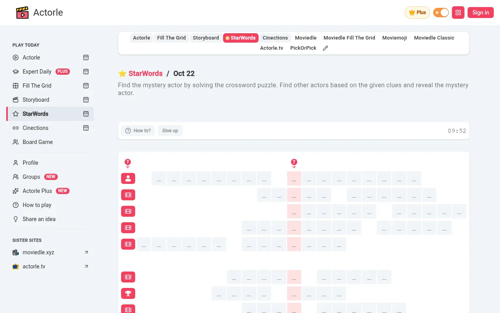Click the film clue icon on second row
The image size is (500, 313).
point(128,195)
